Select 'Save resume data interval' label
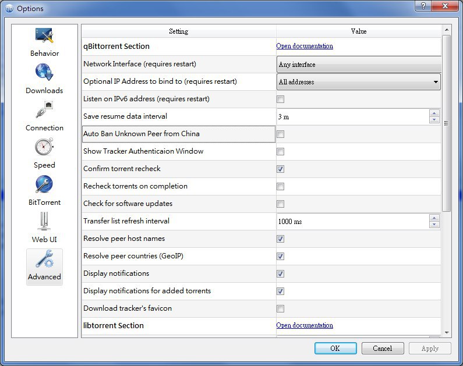Viewport: 463px width, 366px height. click(x=125, y=116)
